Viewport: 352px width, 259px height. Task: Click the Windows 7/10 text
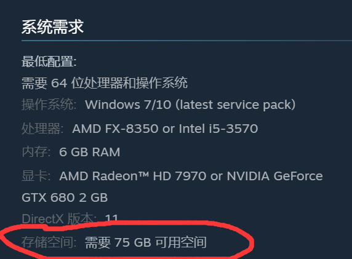[128, 105]
